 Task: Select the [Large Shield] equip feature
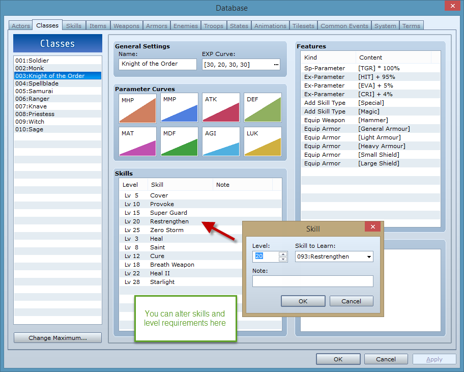click(x=370, y=163)
